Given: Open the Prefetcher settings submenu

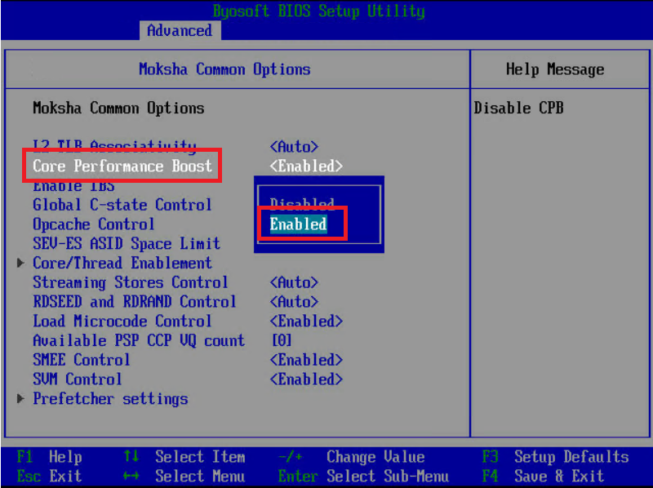Looking at the screenshot, I should pyautogui.click(x=110, y=398).
